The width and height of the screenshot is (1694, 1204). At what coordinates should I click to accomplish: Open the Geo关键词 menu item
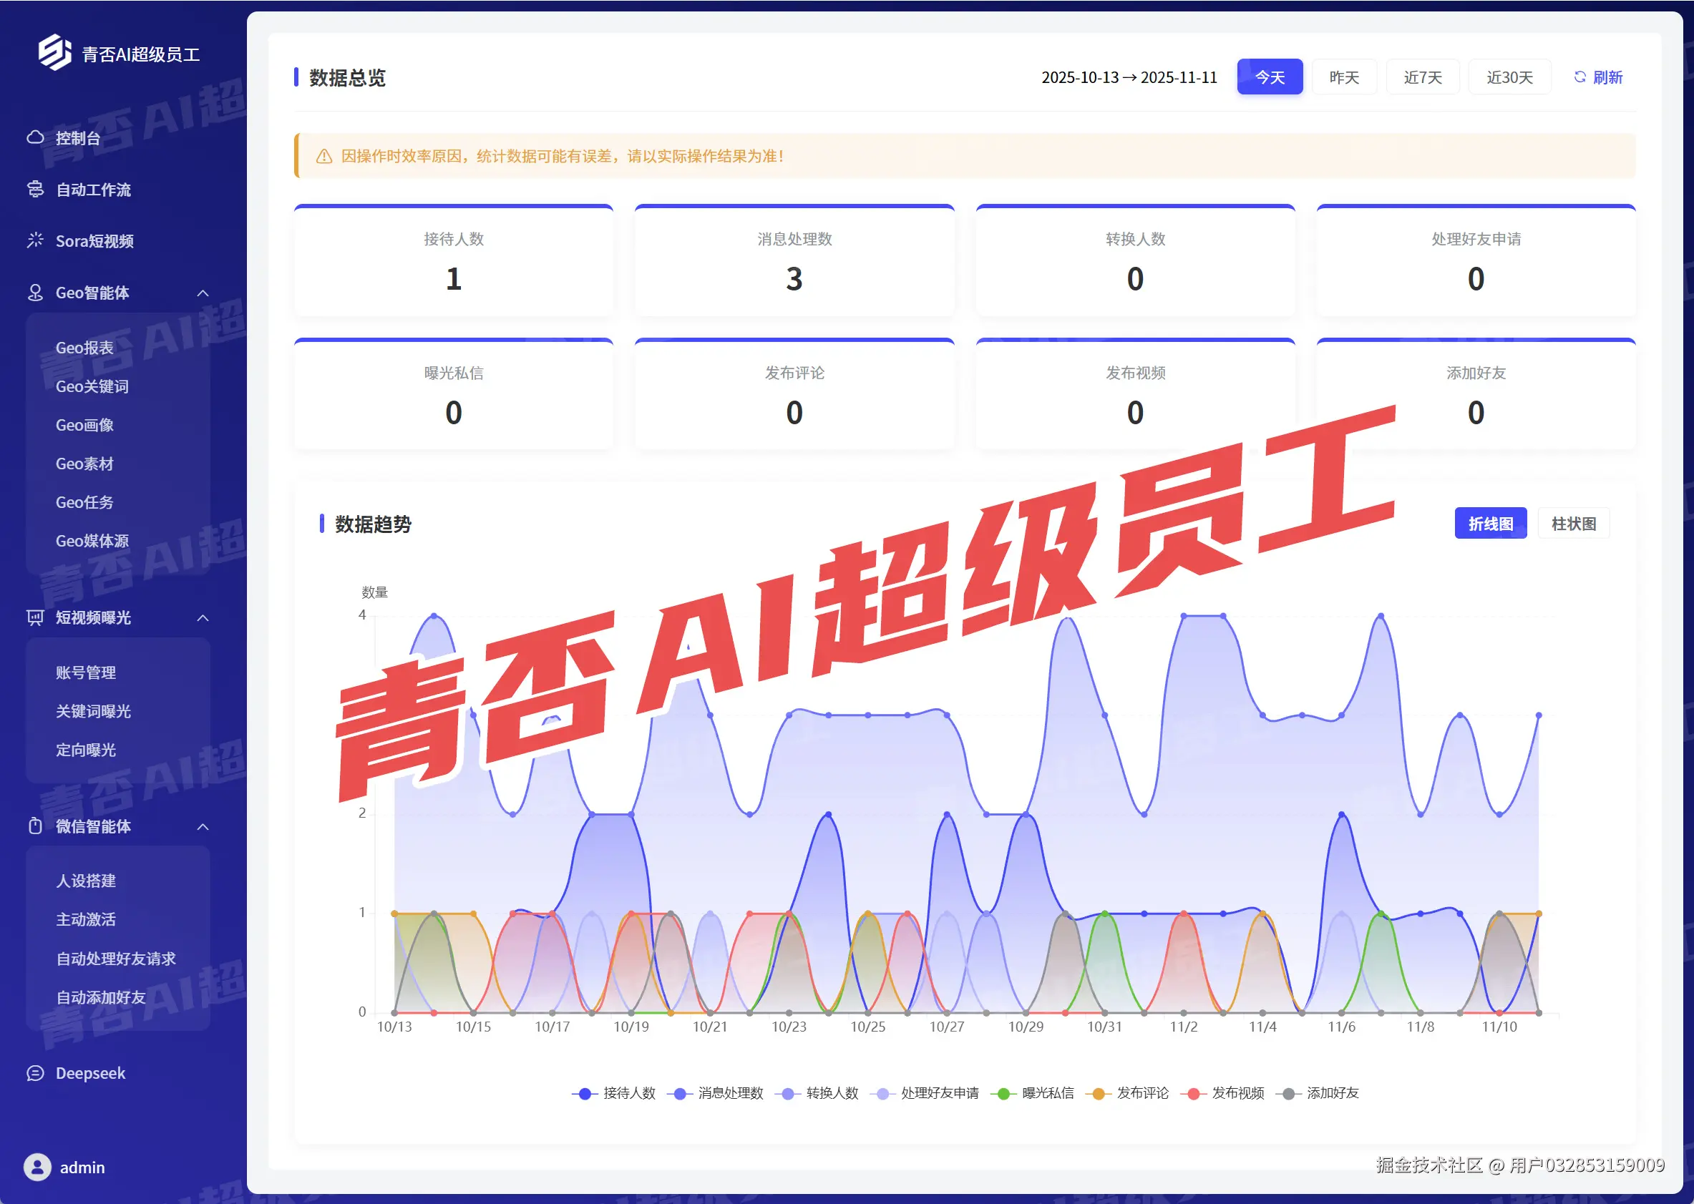92,386
